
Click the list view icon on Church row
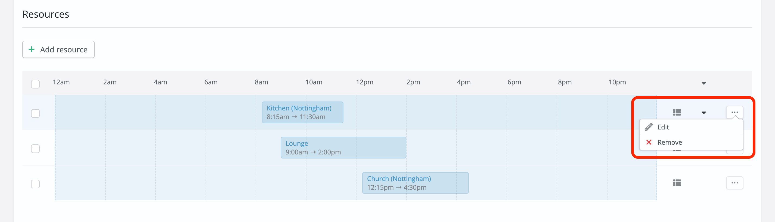(x=677, y=183)
